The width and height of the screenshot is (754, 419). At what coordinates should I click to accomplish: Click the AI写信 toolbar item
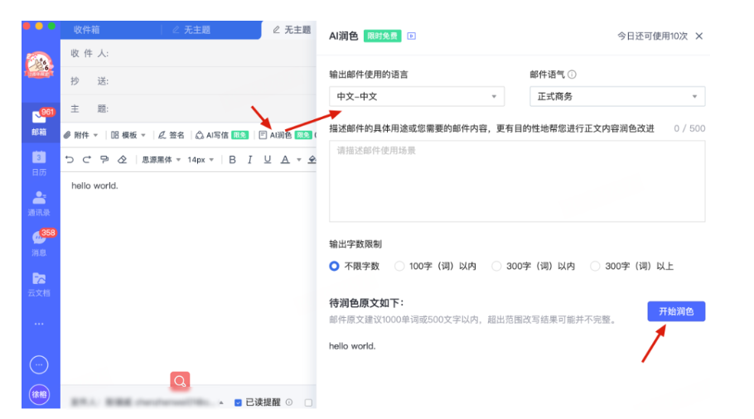pos(222,135)
